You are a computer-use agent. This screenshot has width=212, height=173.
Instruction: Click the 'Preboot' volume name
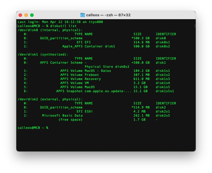[92, 75]
